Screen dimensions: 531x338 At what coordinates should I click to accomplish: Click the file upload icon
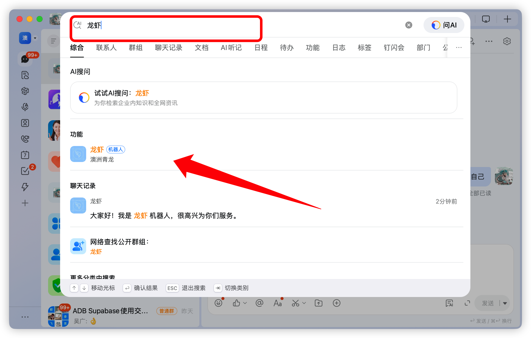(318, 303)
